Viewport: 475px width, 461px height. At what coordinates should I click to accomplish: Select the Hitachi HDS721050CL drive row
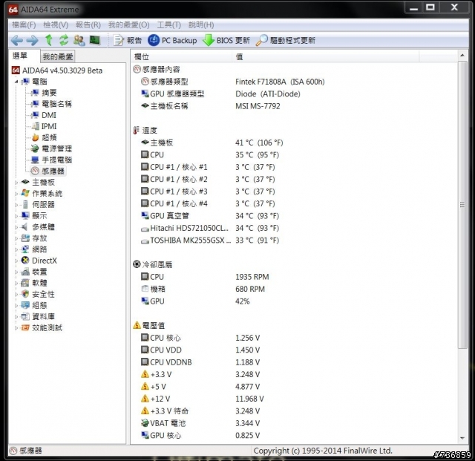coord(210,228)
